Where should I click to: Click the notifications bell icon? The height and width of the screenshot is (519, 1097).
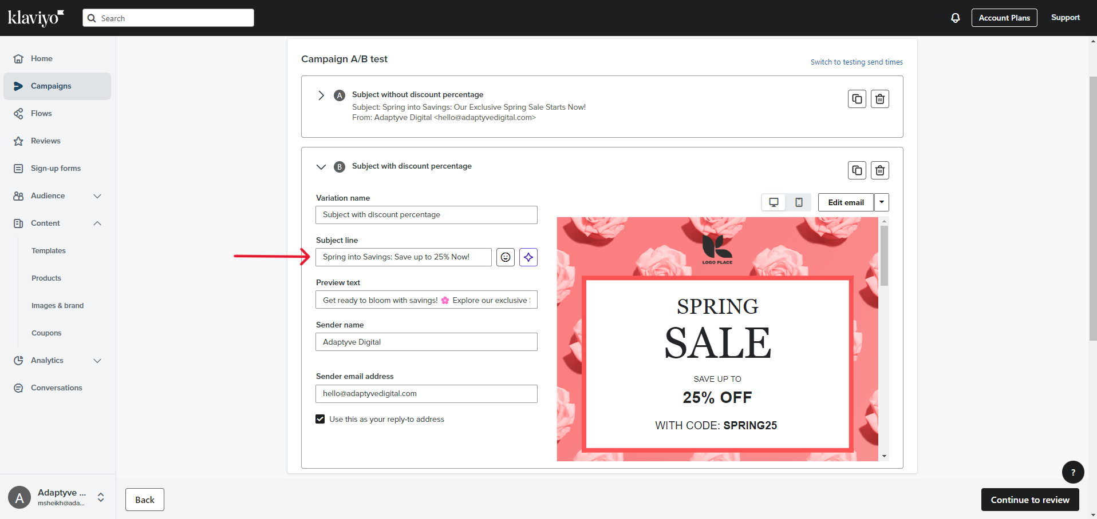tap(955, 18)
